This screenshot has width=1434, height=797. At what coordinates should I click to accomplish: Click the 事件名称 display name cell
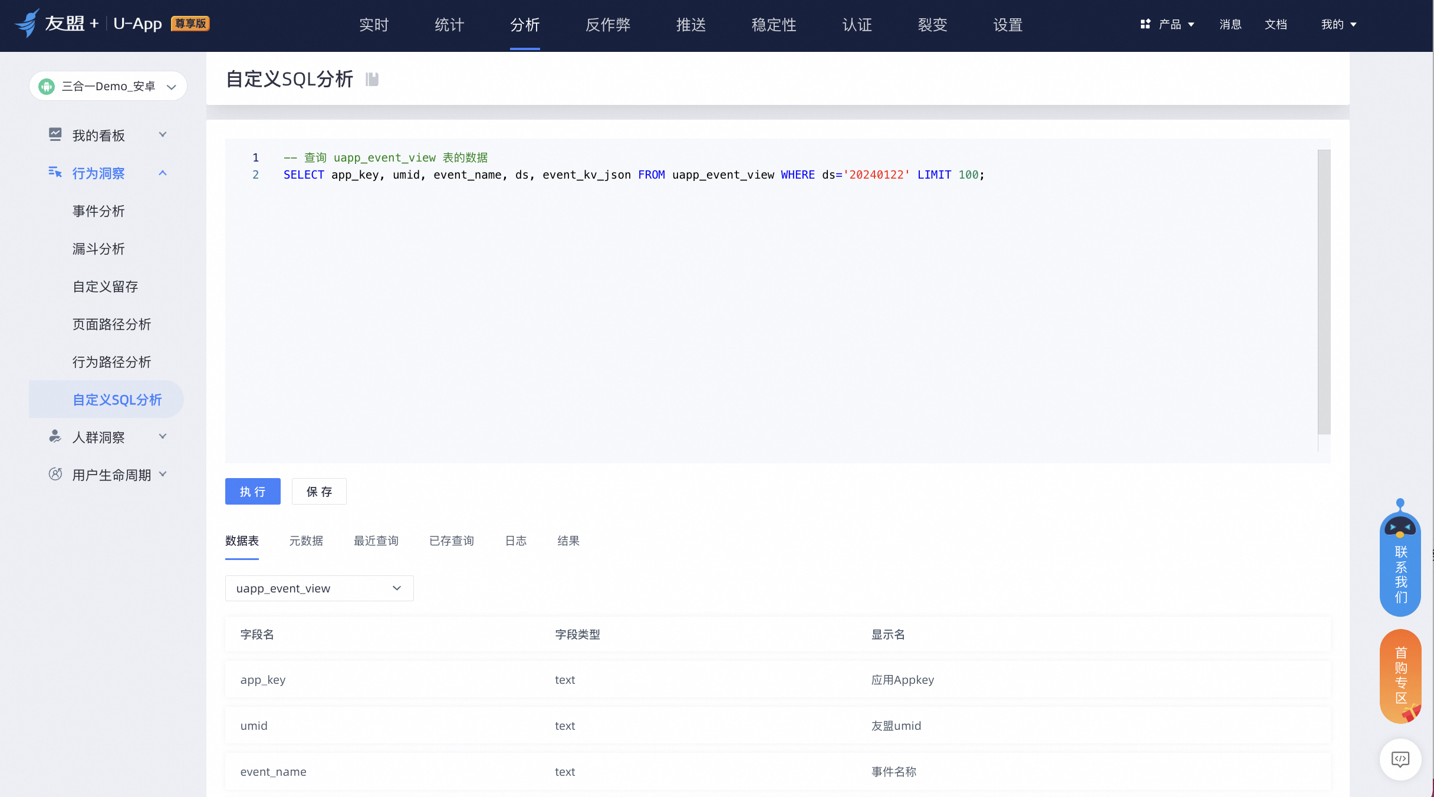pos(894,772)
